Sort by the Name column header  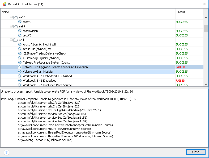pyautogui.click(x=88, y=12)
